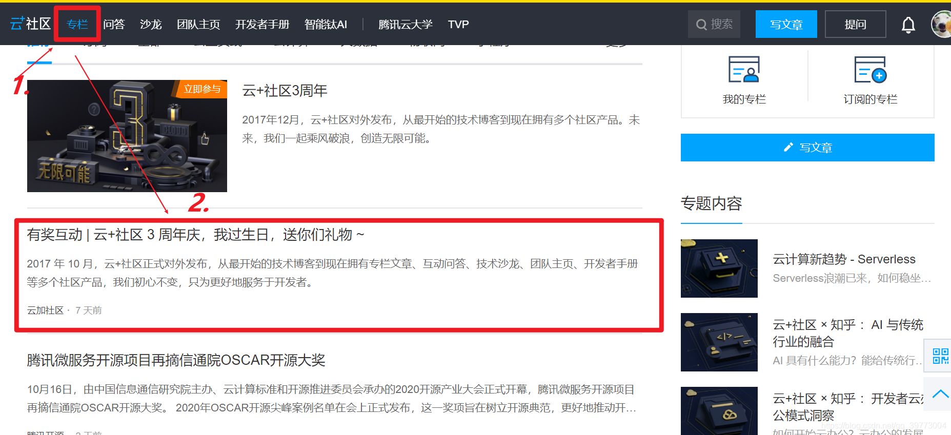951x435 pixels.
Task: Open the TVP link
Action: (x=458, y=24)
